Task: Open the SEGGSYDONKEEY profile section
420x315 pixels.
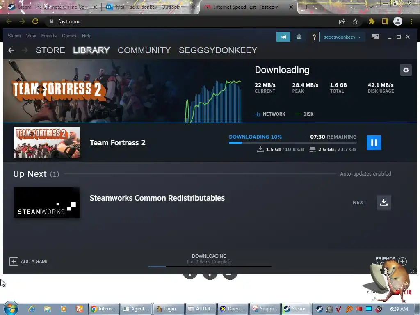Action: [218, 50]
